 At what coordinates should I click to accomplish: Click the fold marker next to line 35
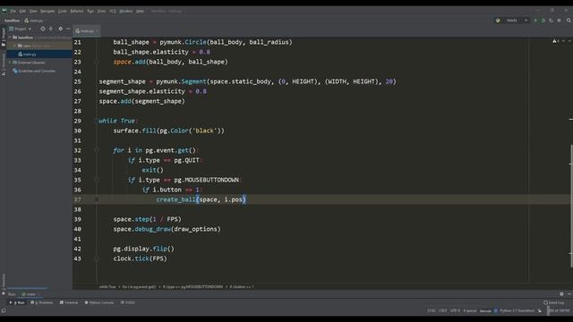(97, 180)
